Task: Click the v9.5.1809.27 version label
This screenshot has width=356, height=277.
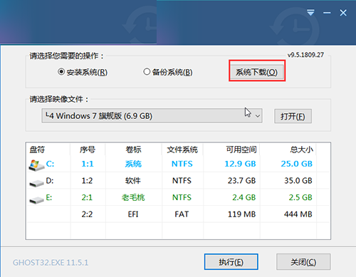Action: (305, 55)
